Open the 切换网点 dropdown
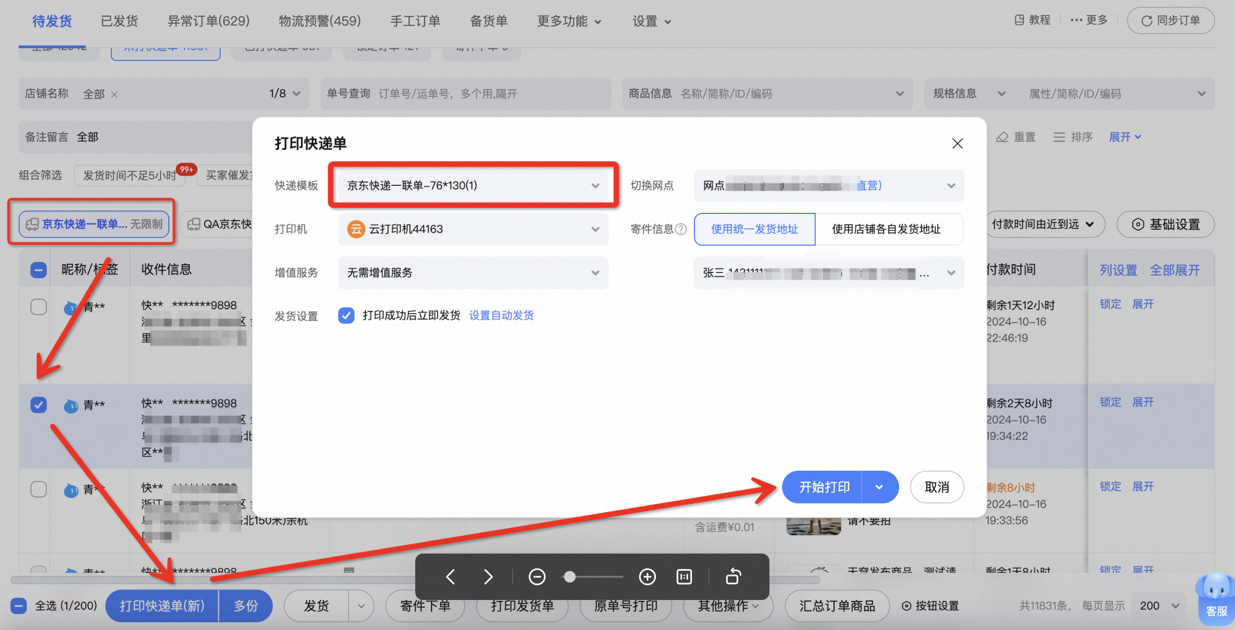Screen dimensions: 1235x630 (x=828, y=185)
